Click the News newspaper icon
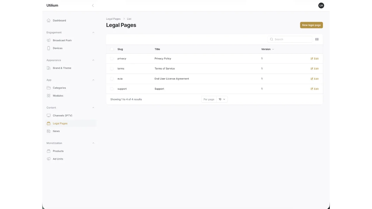The width and height of the screenshot is (372, 209). coord(49,131)
